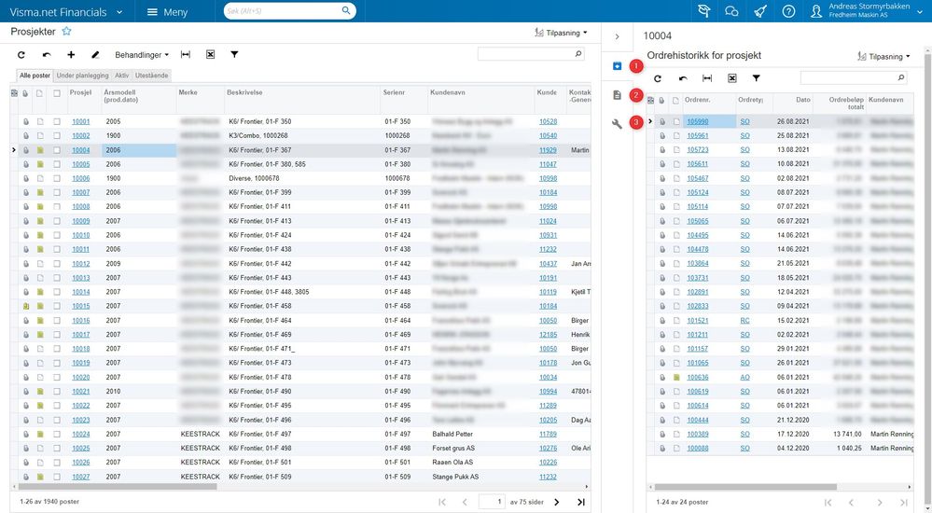Open project link 10016
The width and height of the screenshot is (932, 513).
click(x=81, y=321)
